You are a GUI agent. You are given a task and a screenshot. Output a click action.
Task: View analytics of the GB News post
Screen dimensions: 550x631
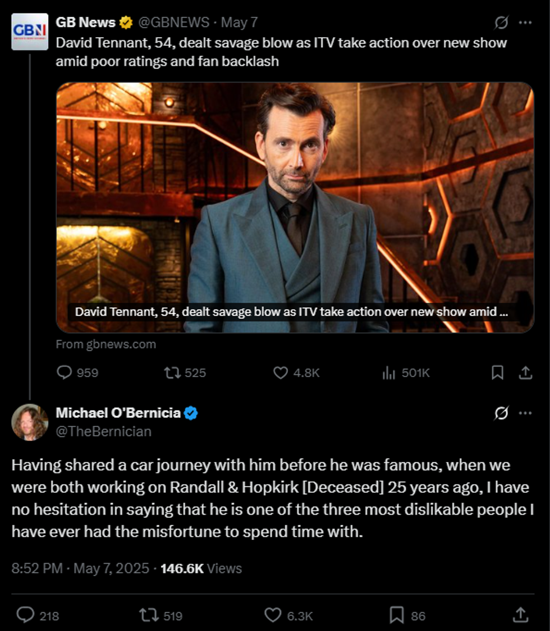coord(388,373)
